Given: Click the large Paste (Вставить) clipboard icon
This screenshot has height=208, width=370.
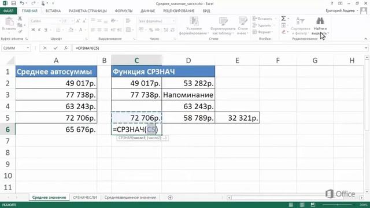Looking at the screenshot, I should [9, 21].
